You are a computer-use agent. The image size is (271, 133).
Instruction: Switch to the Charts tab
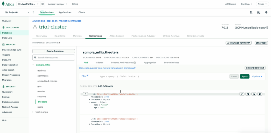coord(82,12)
